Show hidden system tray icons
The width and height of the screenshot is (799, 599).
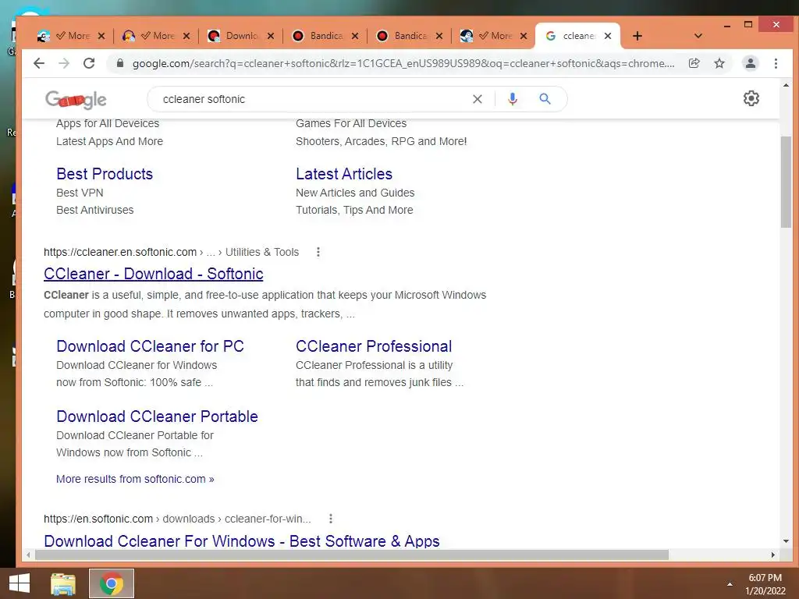coord(730,584)
